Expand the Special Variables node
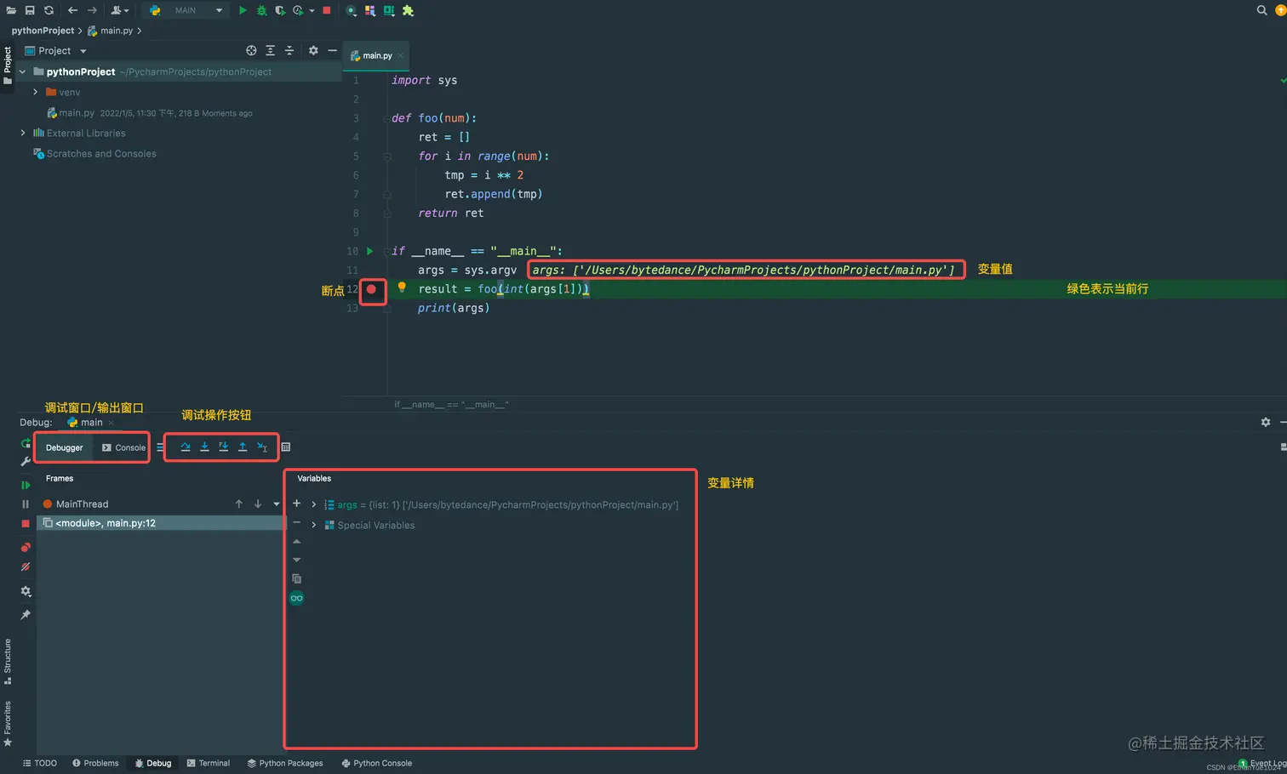 (x=314, y=525)
